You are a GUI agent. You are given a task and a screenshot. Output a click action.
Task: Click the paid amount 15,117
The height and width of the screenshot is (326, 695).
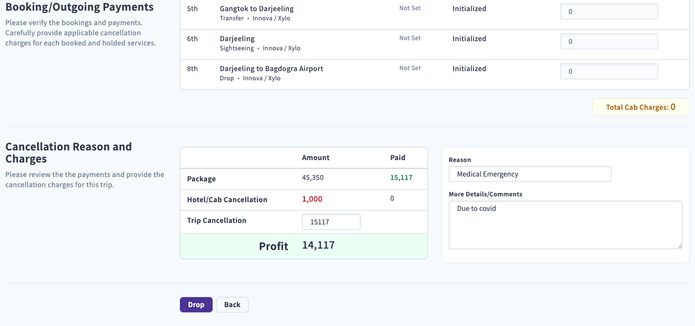[x=401, y=177]
